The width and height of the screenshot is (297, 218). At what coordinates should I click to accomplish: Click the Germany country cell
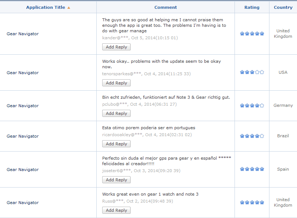(283, 105)
